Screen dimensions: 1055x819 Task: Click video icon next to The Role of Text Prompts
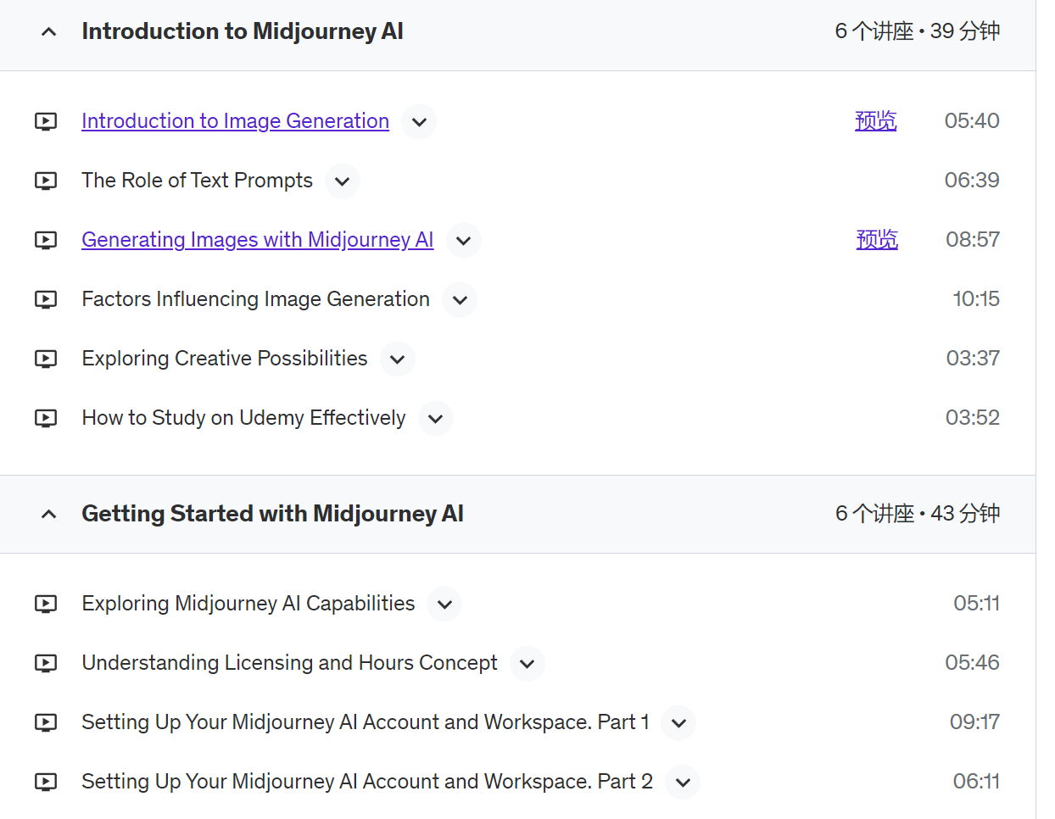(46, 181)
